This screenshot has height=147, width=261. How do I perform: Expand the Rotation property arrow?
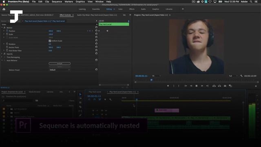4,44
